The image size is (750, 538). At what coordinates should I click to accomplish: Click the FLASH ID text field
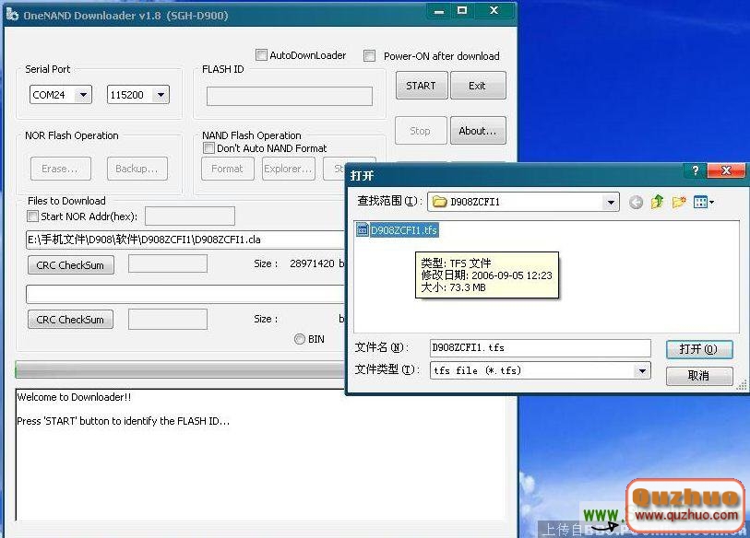click(x=290, y=96)
